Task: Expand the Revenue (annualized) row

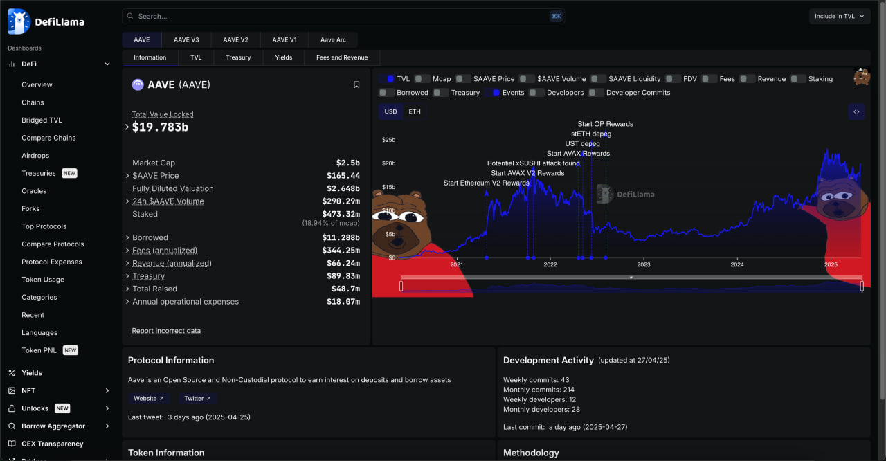Action: pos(127,263)
